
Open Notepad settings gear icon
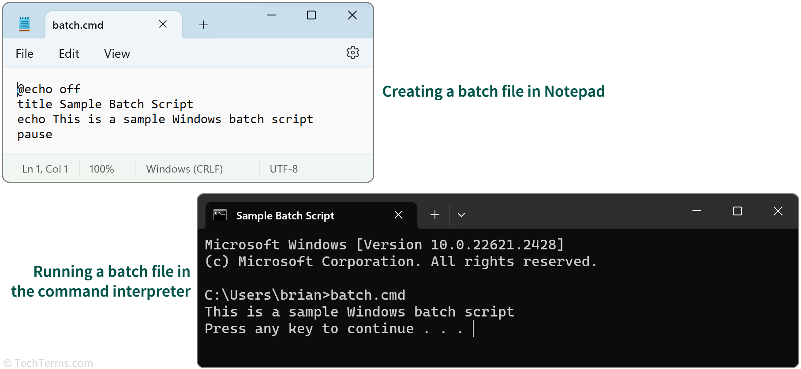(x=353, y=53)
